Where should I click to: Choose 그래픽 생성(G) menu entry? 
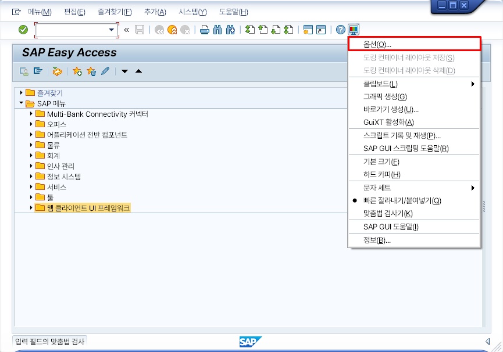click(x=414, y=97)
